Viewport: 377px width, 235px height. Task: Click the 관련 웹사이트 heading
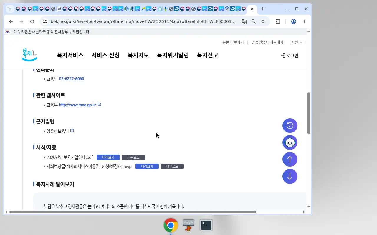click(x=50, y=95)
